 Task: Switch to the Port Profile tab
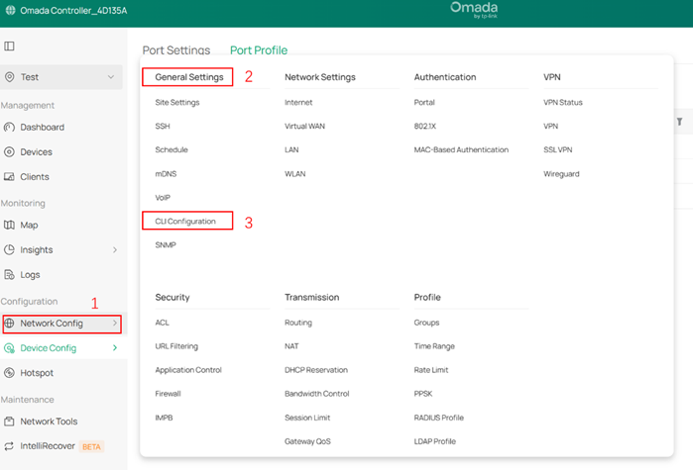258,50
